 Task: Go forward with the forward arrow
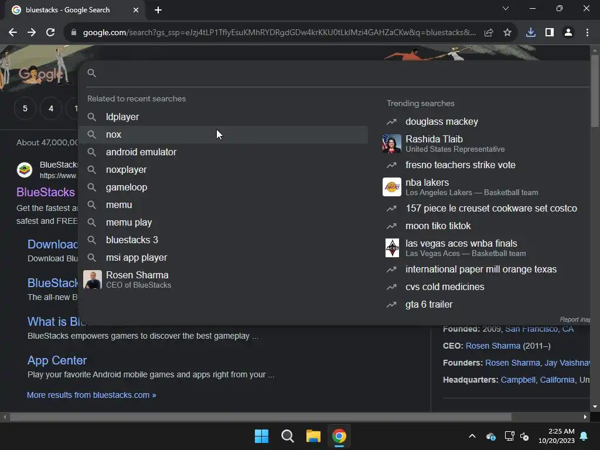pyautogui.click(x=32, y=33)
